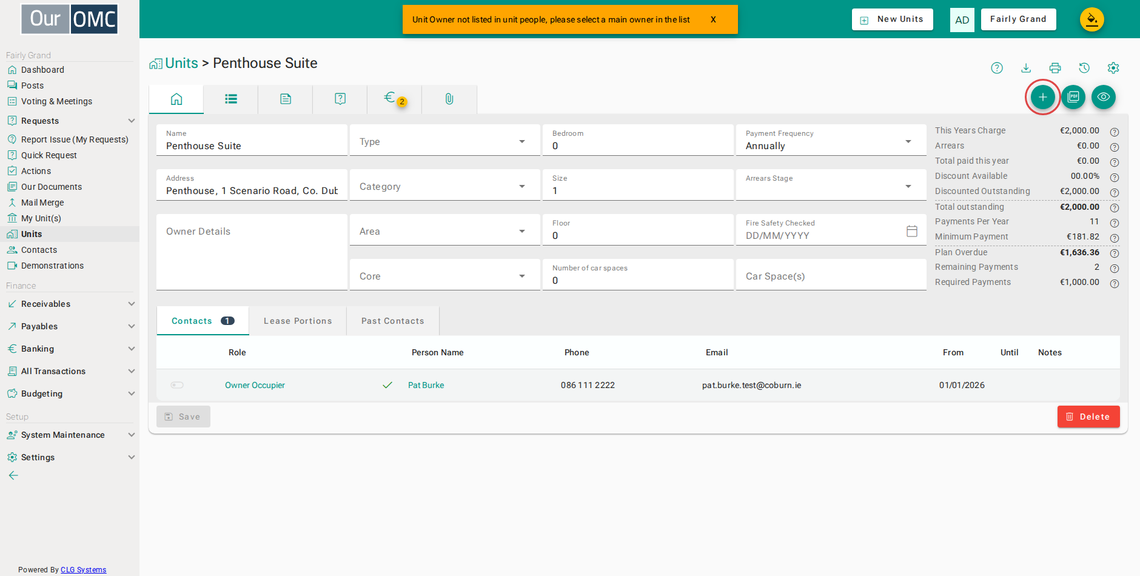Click info icon beside Plan Overdue
Image resolution: width=1140 pixels, height=576 pixels.
(1115, 253)
